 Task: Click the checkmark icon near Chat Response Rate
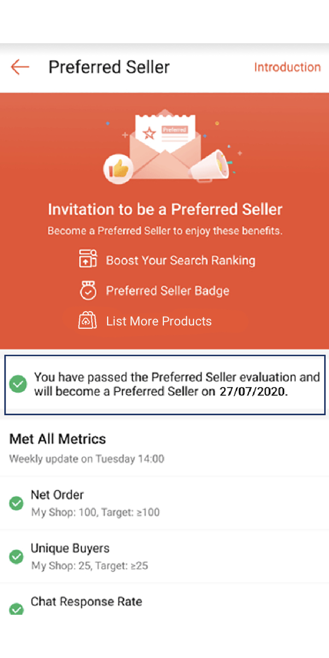pos(17,608)
